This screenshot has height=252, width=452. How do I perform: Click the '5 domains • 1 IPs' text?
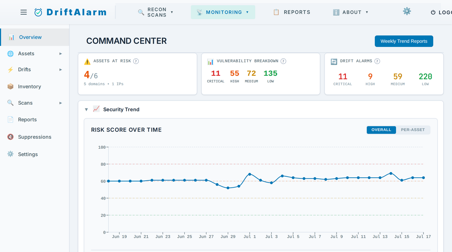pyautogui.click(x=104, y=84)
